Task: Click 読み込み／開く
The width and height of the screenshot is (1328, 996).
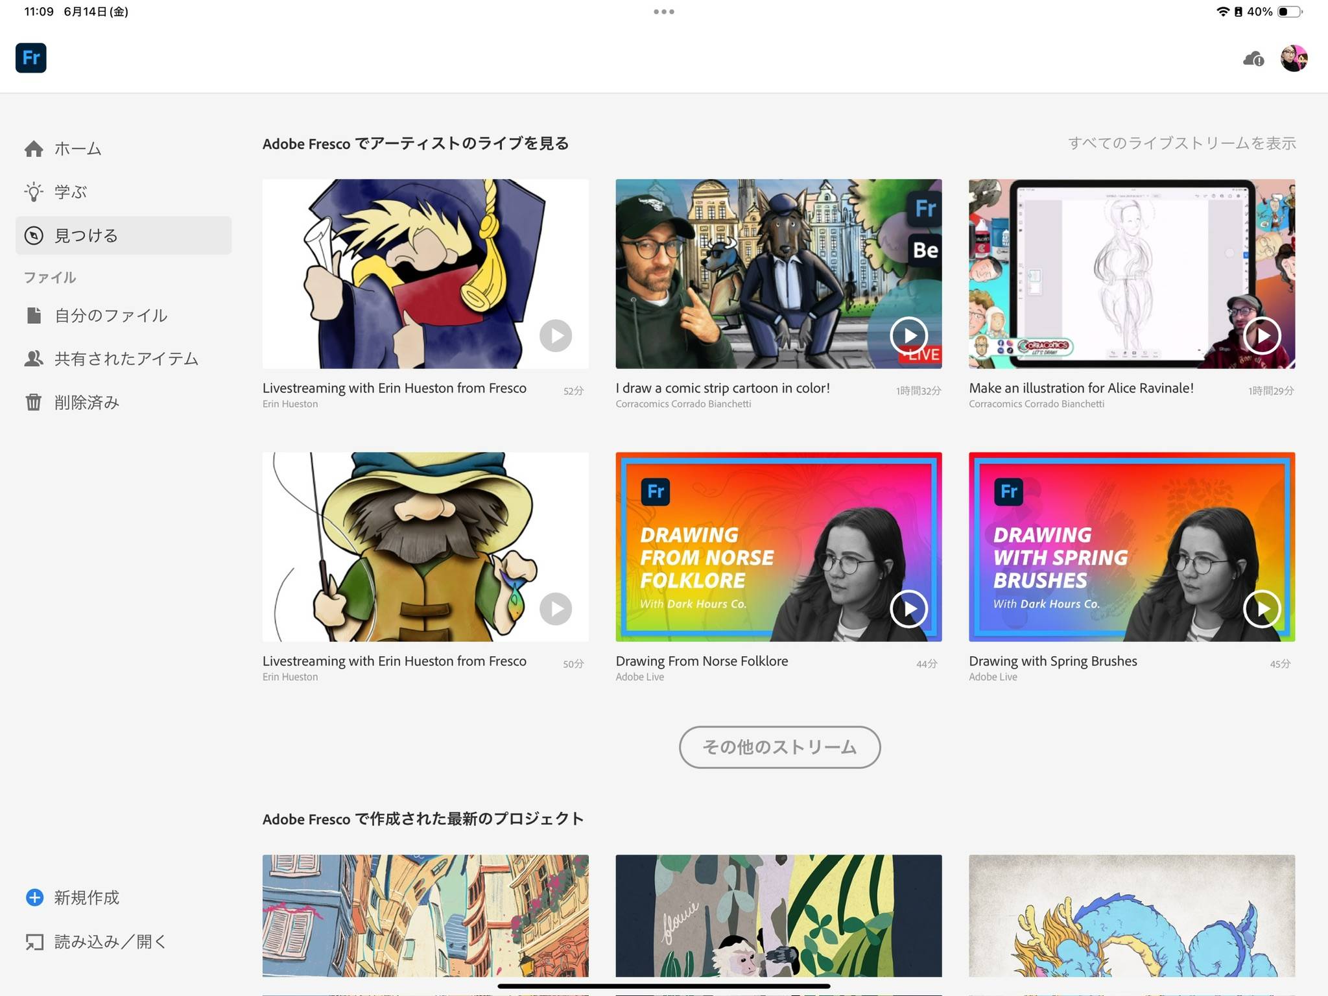Action: click(x=110, y=942)
